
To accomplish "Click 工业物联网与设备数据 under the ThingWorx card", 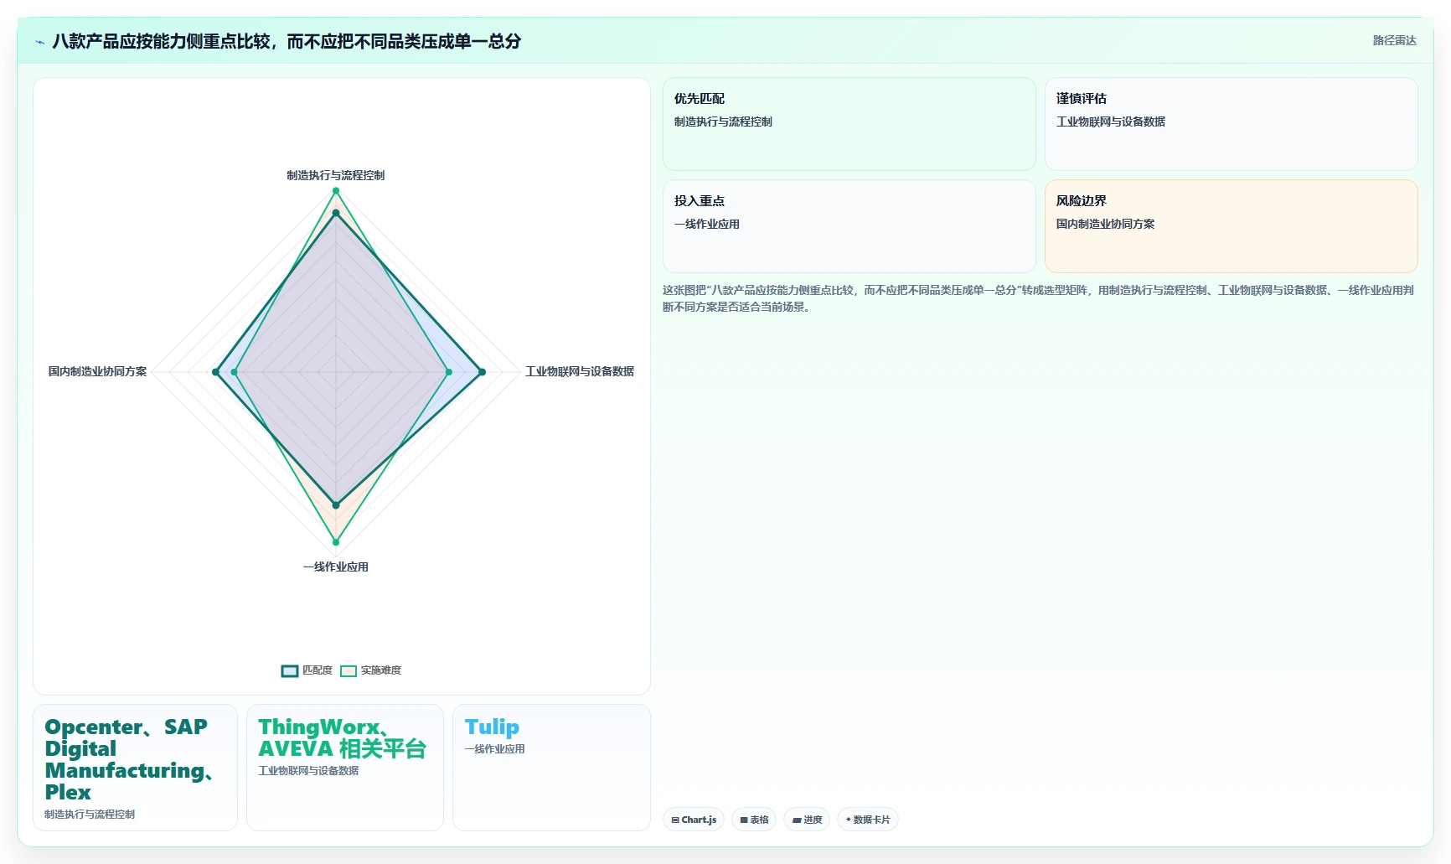I will pos(308,770).
